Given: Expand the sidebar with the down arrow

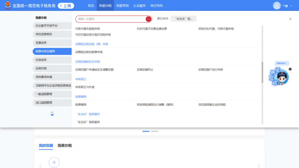Looking at the screenshot, I should [x=52, y=115].
